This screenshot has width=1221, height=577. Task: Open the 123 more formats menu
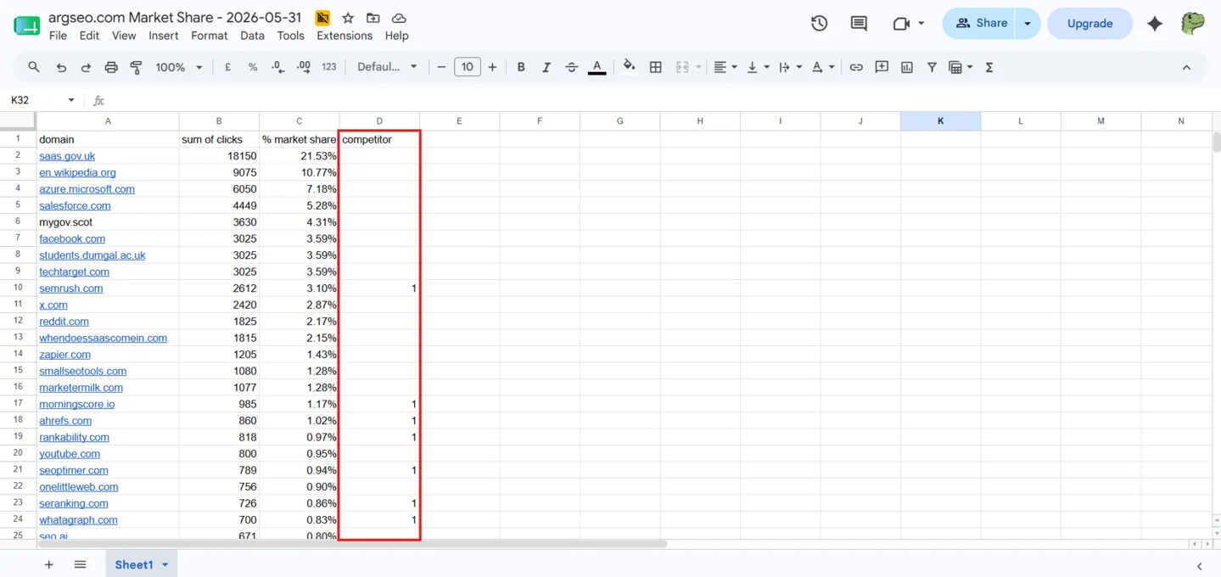329,67
